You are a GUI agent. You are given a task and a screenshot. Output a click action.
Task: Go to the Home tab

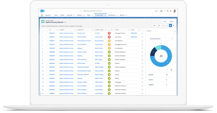[56, 15]
